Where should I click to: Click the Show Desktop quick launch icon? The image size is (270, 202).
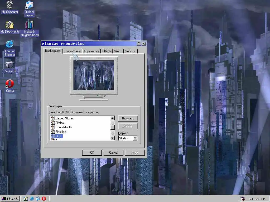click(x=26, y=199)
